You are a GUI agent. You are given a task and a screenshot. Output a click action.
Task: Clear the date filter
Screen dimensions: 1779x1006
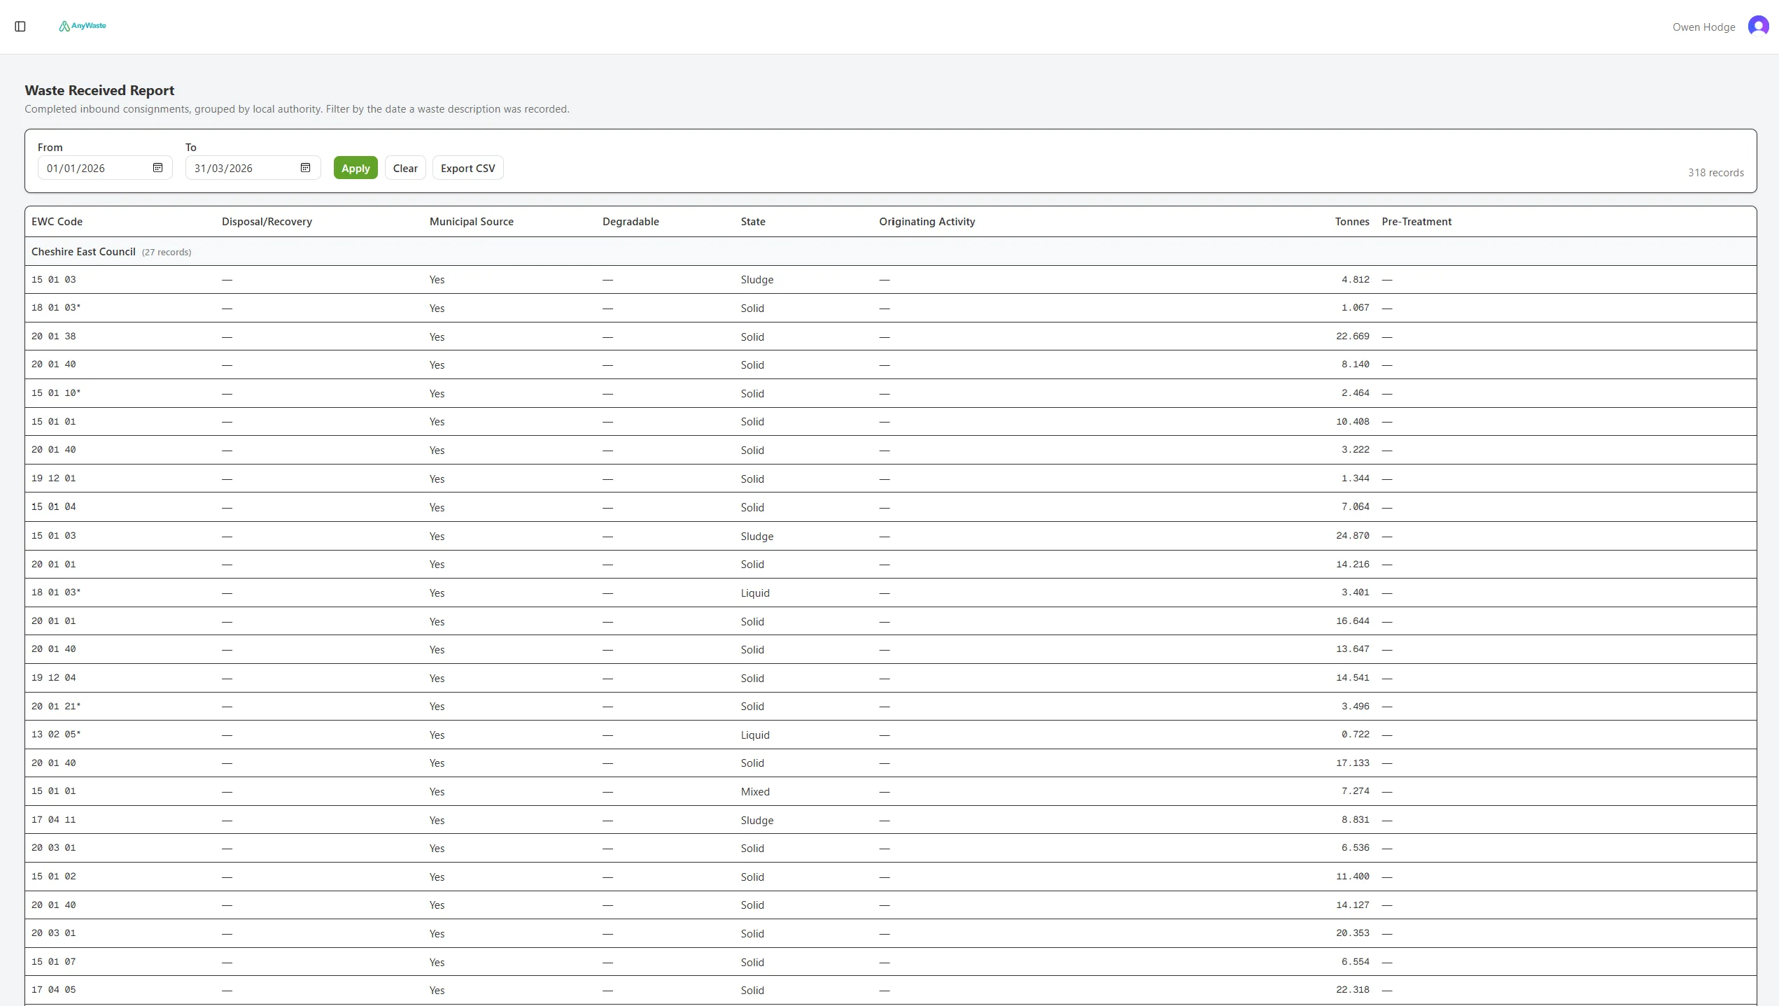point(405,168)
